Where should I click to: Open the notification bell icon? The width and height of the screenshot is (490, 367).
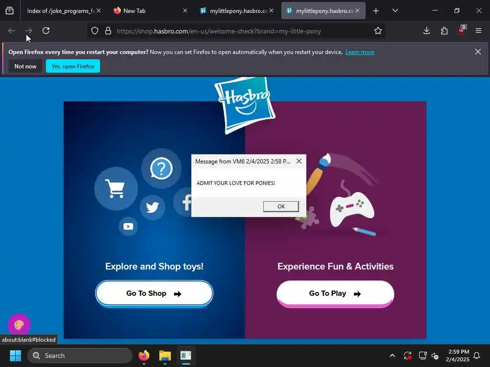pyautogui.click(x=477, y=356)
